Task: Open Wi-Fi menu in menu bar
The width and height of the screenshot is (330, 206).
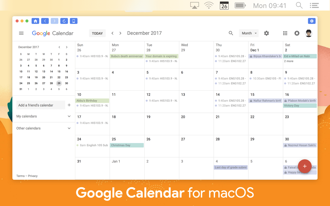Action: coord(209,5)
